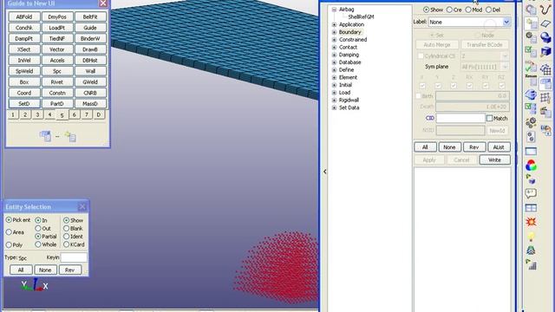Click the red explosion icon

click(x=531, y=222)
